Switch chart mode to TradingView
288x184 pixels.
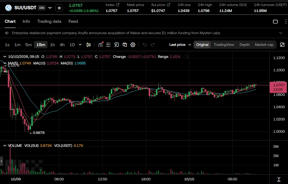coord(224,45)
